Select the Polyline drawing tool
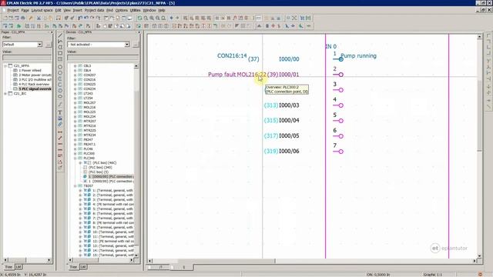Image resolution: width=493 pixels, height=277 pixels. [x=60, y=41]
